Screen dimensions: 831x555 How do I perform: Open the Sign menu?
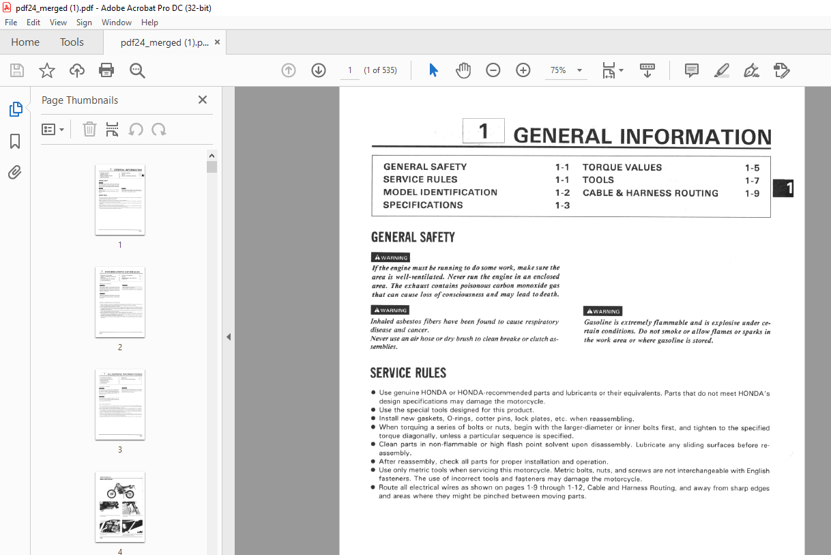[84, 23]
